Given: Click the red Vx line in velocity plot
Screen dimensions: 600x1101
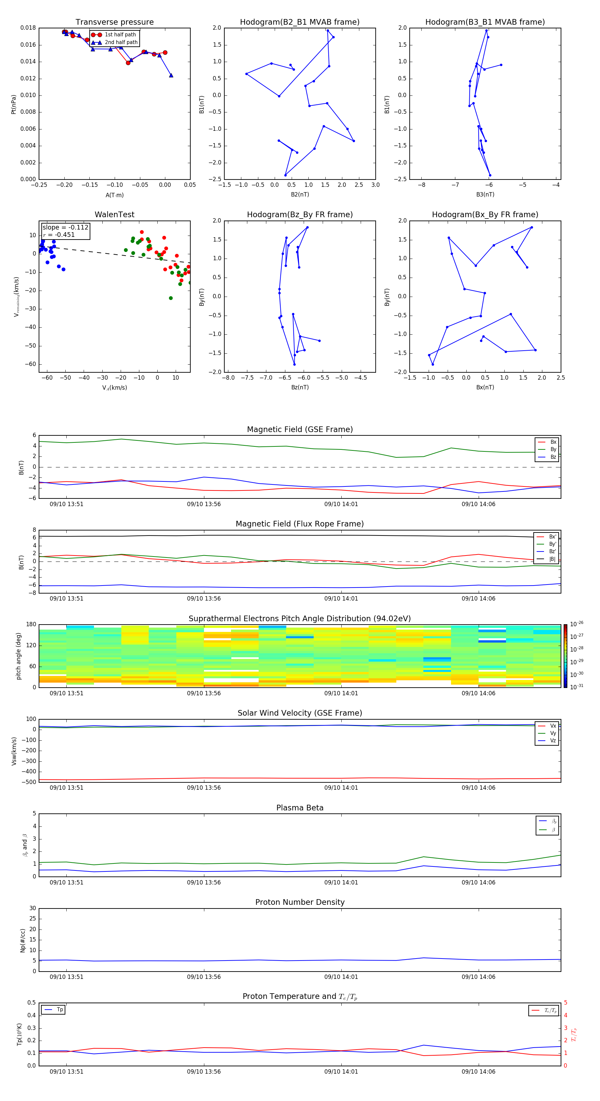Looking at the screenshot, I should [x=299, y=778].
